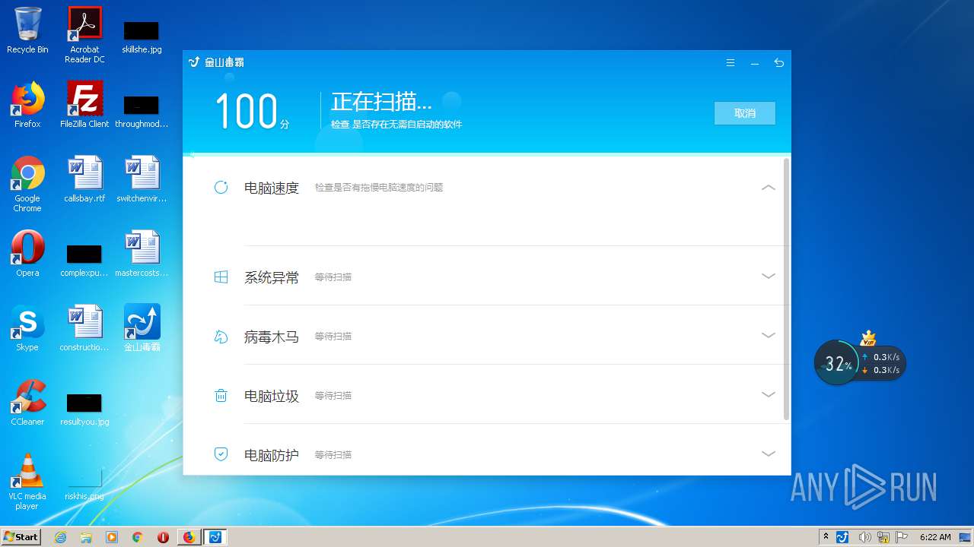Click the scan list vertical scrollbar
This screenshot has height=547, width=974.
pos(787,289)
